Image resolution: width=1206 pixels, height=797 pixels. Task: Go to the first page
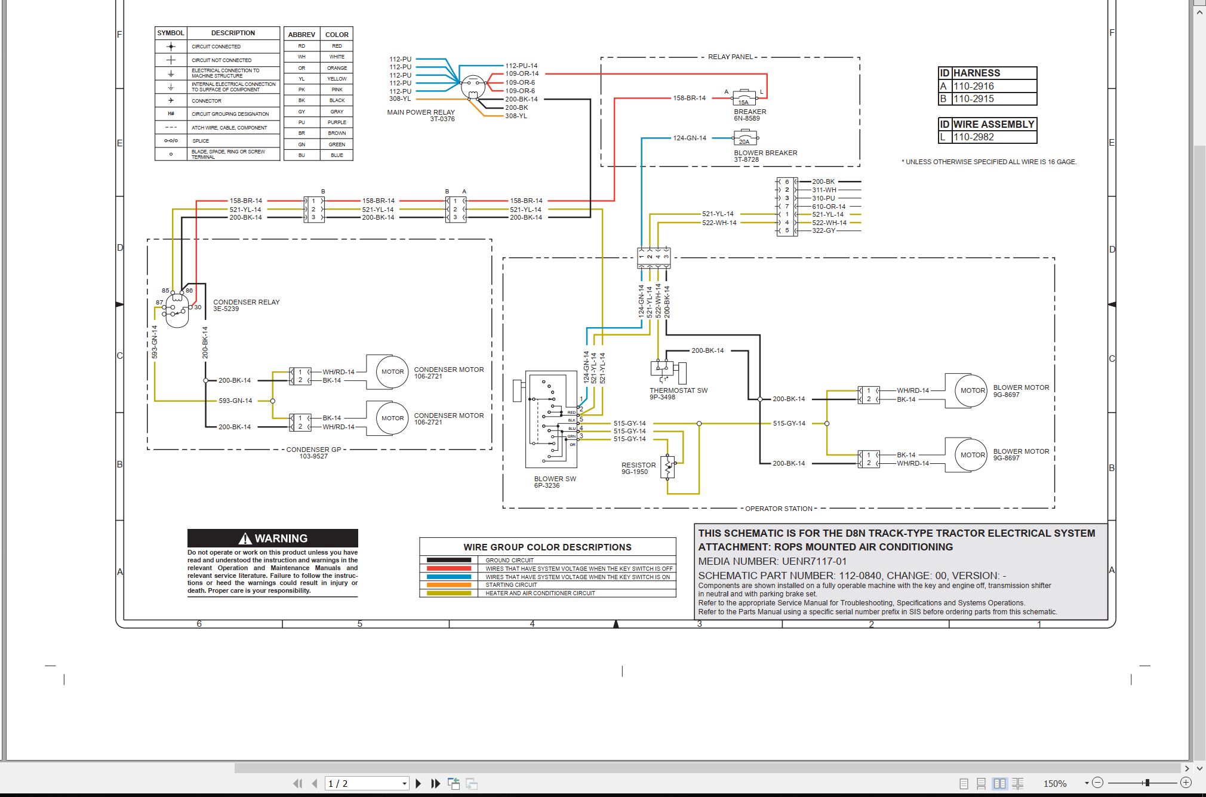(x=297, y=783)
